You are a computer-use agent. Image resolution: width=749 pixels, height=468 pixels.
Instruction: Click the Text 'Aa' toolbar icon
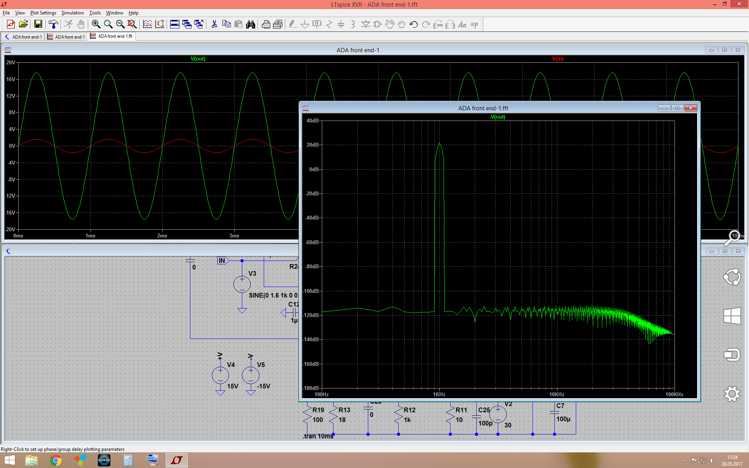[x=462, y=24]
